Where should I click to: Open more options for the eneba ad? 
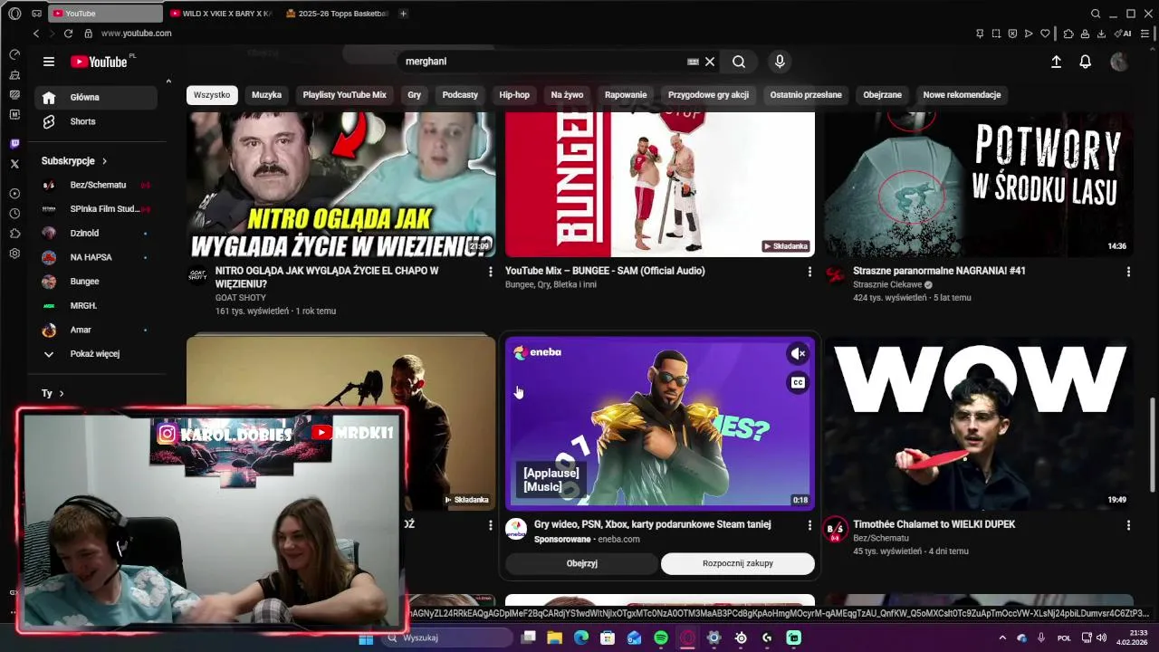pyautogui.click(x=809, y=525)
